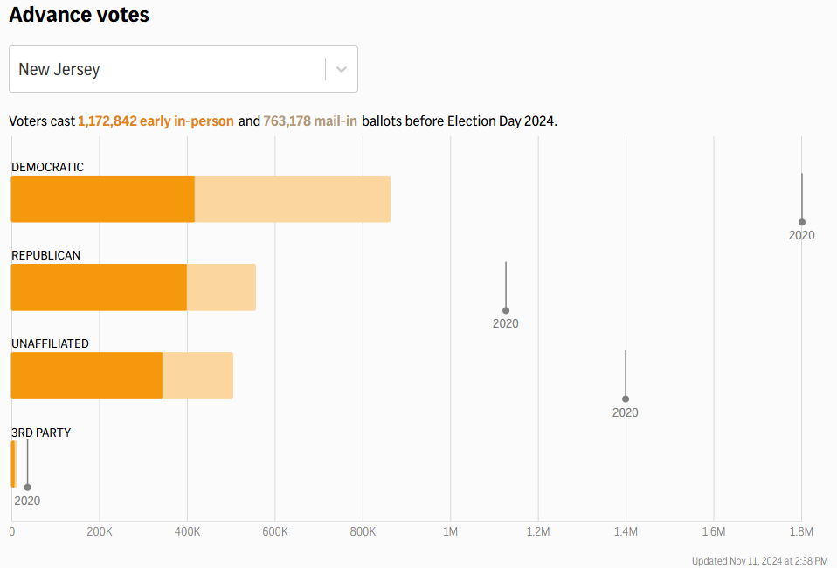
Task: Click the DEMOCRATIC party label
Action: pos(47,167)
